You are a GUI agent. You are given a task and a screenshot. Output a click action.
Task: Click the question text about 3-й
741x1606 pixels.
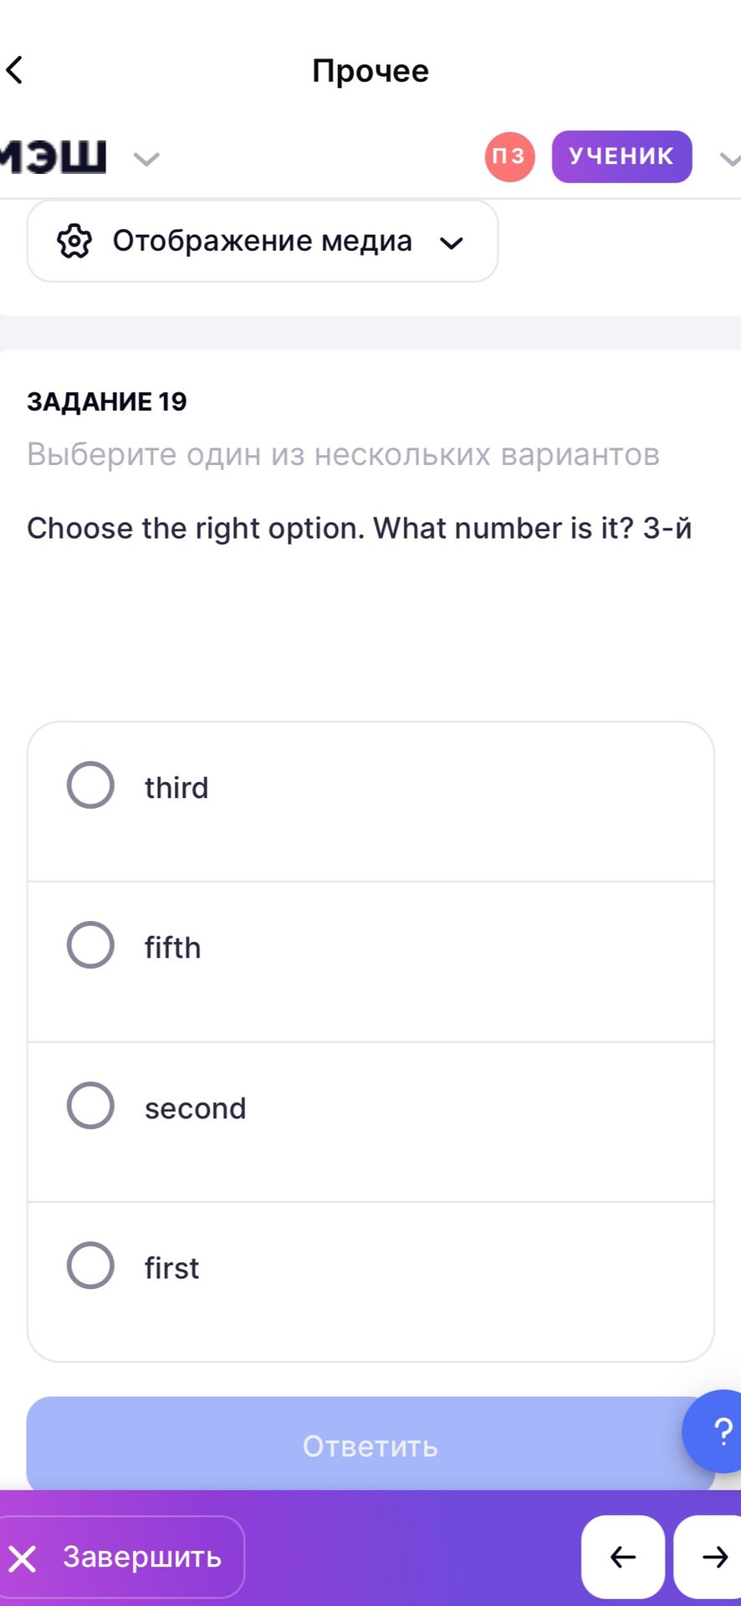click(x=360, y=529)
